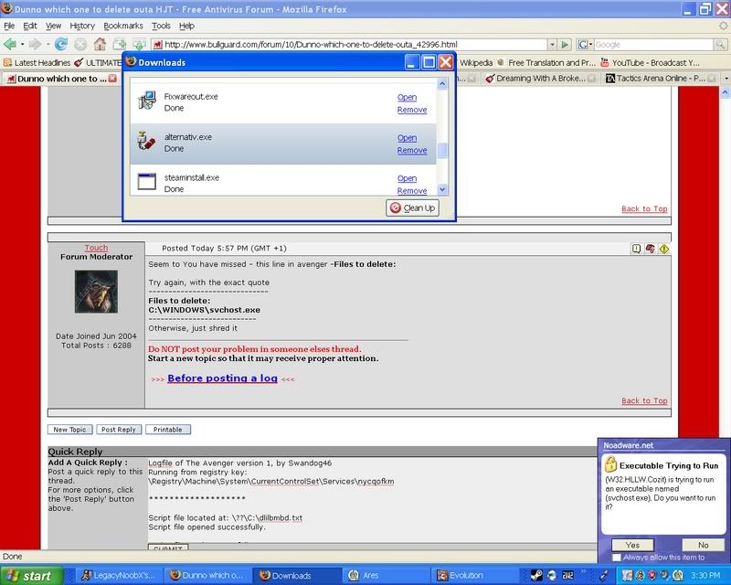Open the Free Translation bookmark
This screenshot has width=731, height=585.
pyautogui.click(x=546, y=62)
